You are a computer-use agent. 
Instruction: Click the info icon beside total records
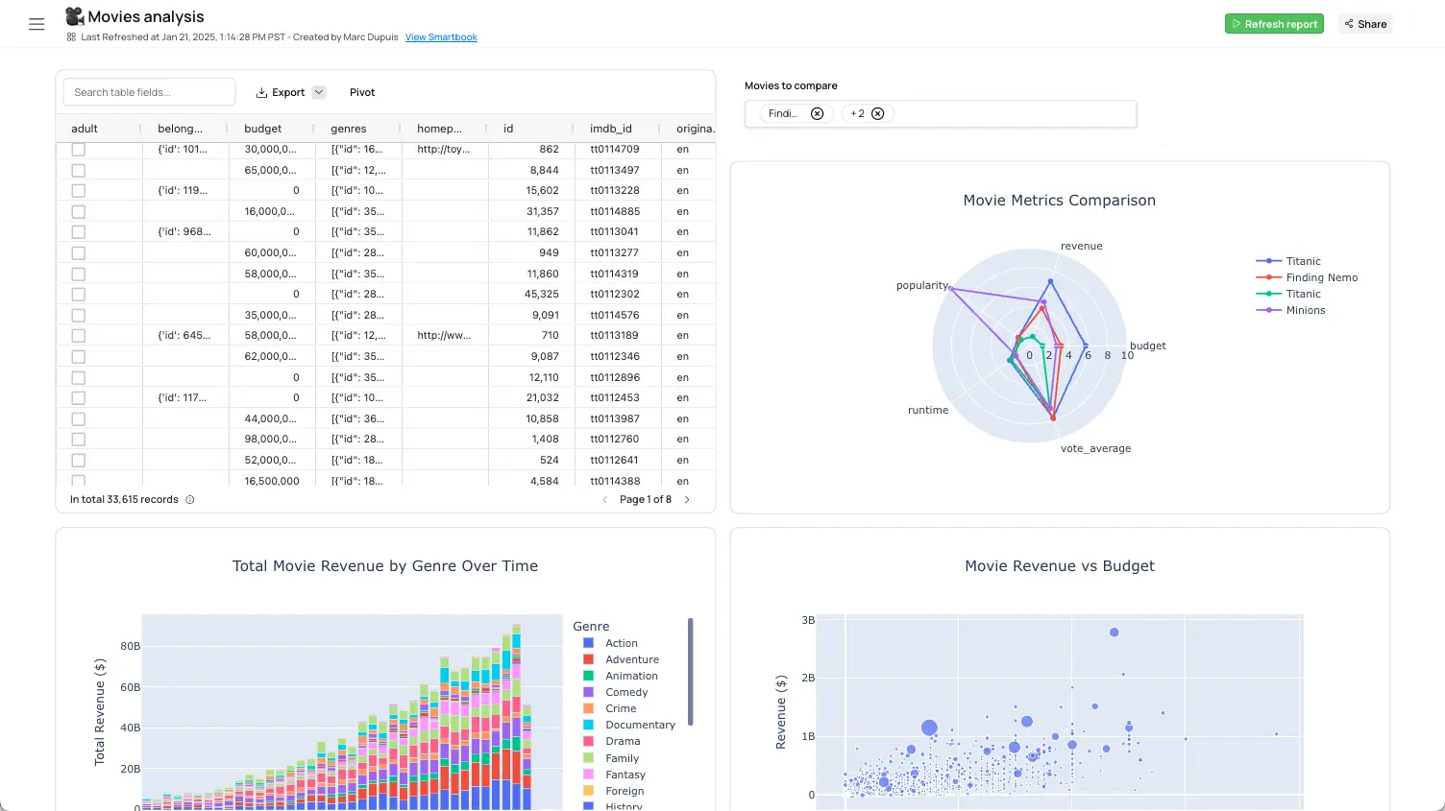190,499
